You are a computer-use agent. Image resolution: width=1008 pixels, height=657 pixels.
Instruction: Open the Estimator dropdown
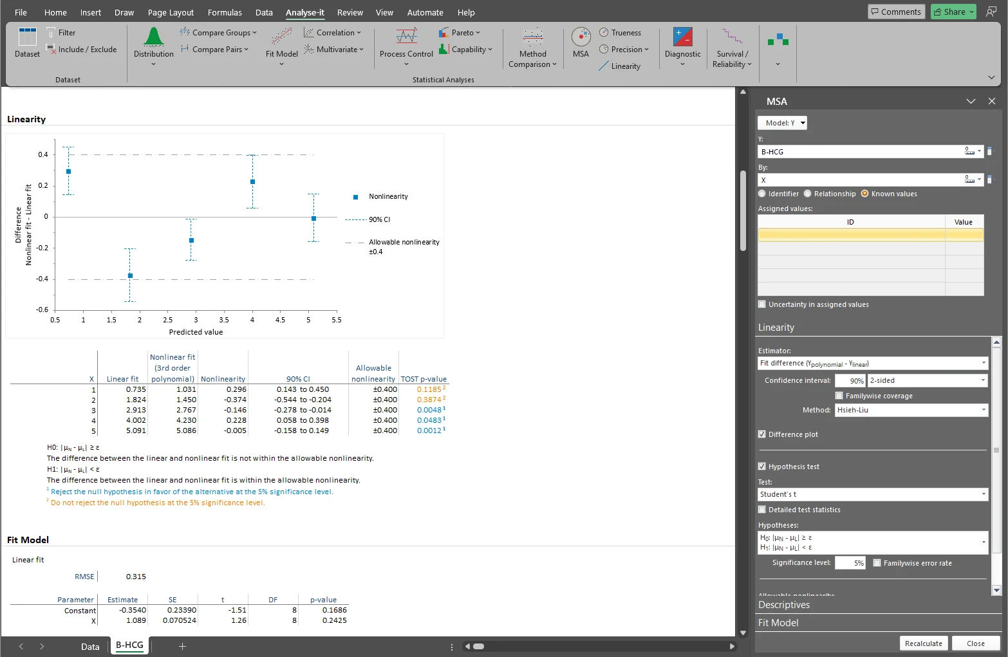tap(873, 363)
